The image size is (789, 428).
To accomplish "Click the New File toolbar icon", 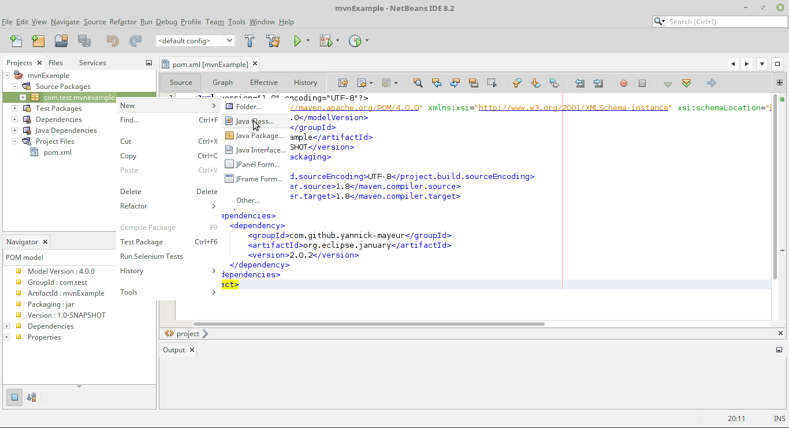I will point(16,41).
